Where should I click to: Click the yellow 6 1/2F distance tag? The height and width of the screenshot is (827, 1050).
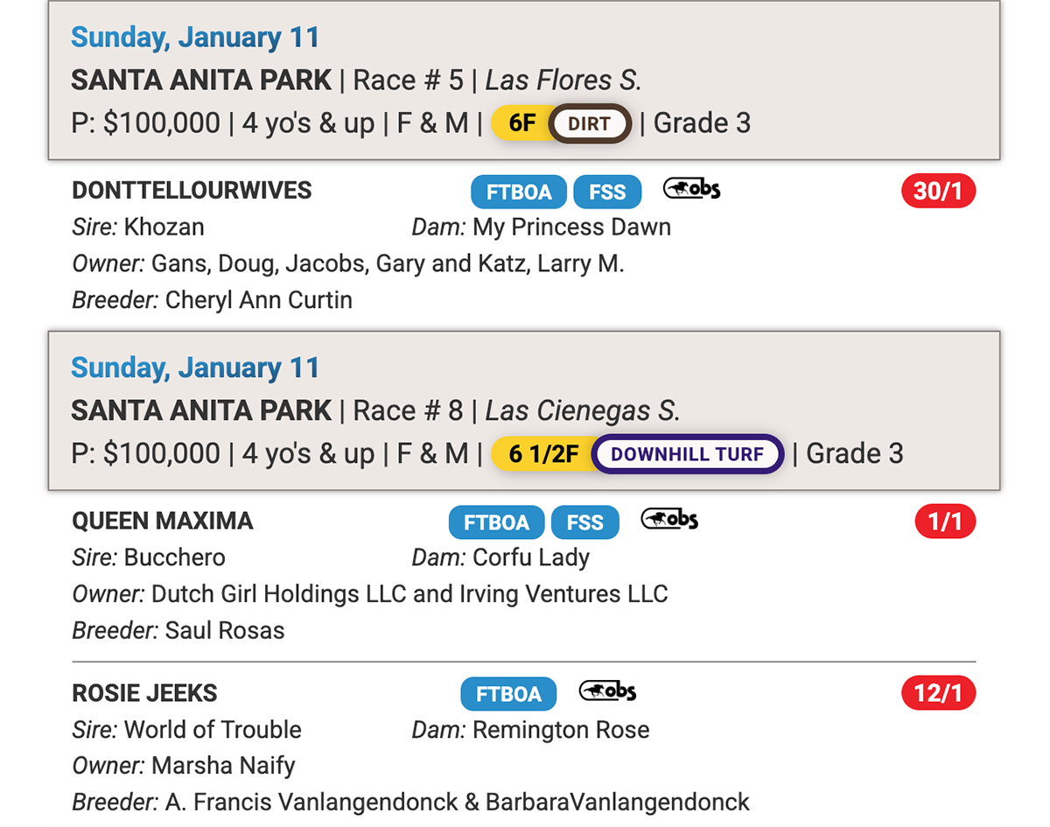pos(543,454)
